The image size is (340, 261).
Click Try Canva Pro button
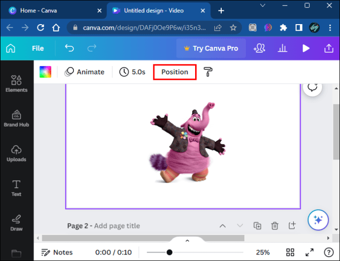click(x=211, y=48)
